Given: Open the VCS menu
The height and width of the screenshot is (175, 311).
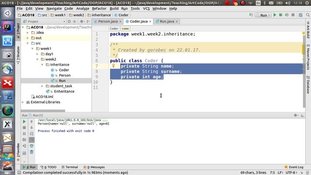Looking at the screenshot, I should tap(146, 9).
